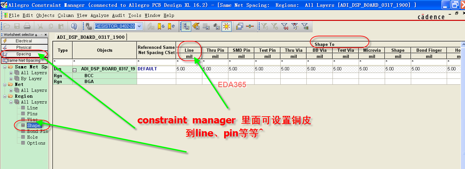Collapse the Region folder

[5, 96]
